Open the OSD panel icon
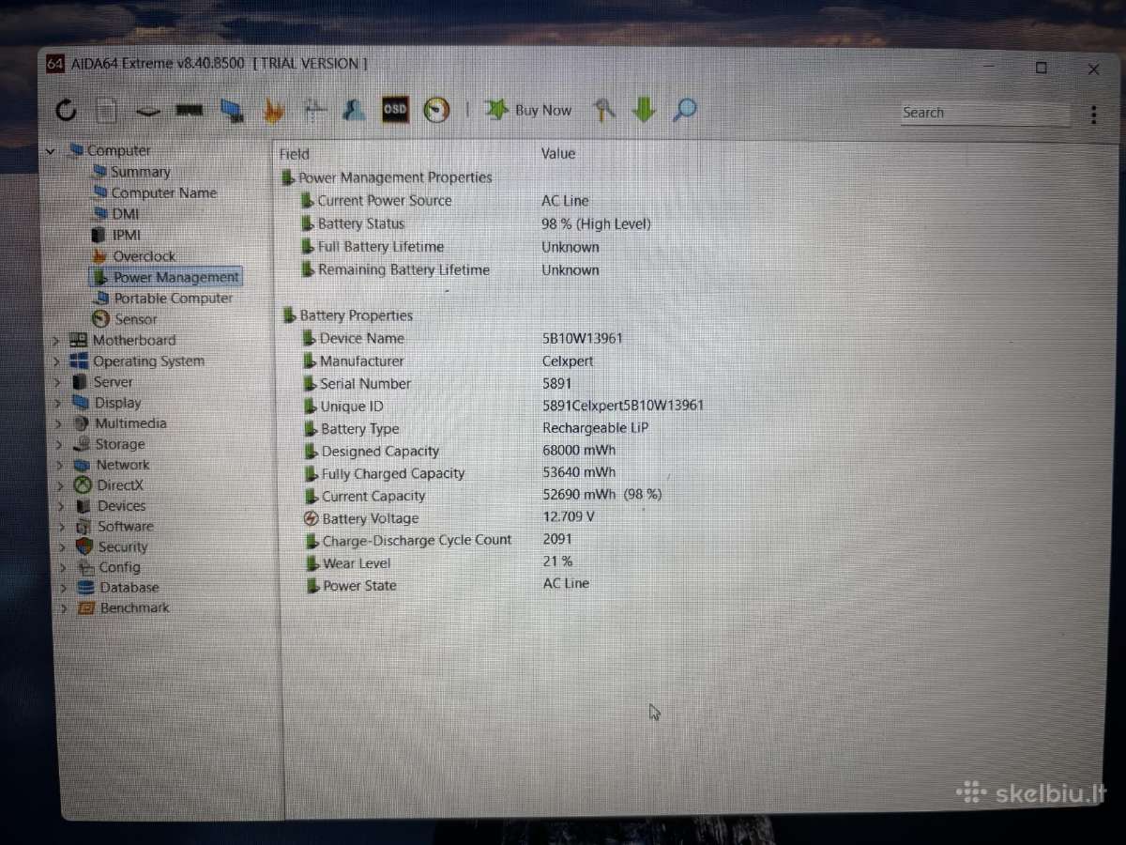 (x=395, y=110)
